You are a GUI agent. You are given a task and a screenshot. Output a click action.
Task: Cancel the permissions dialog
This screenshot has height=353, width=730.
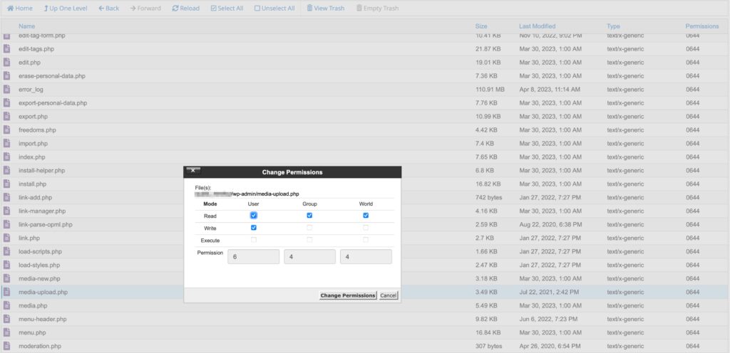click(x=388, y=295)
